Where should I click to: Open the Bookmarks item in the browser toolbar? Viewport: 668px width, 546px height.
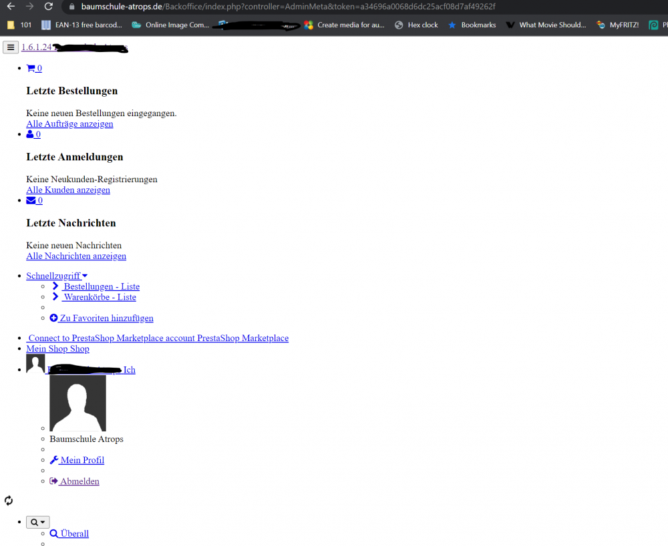click(472, 25)
